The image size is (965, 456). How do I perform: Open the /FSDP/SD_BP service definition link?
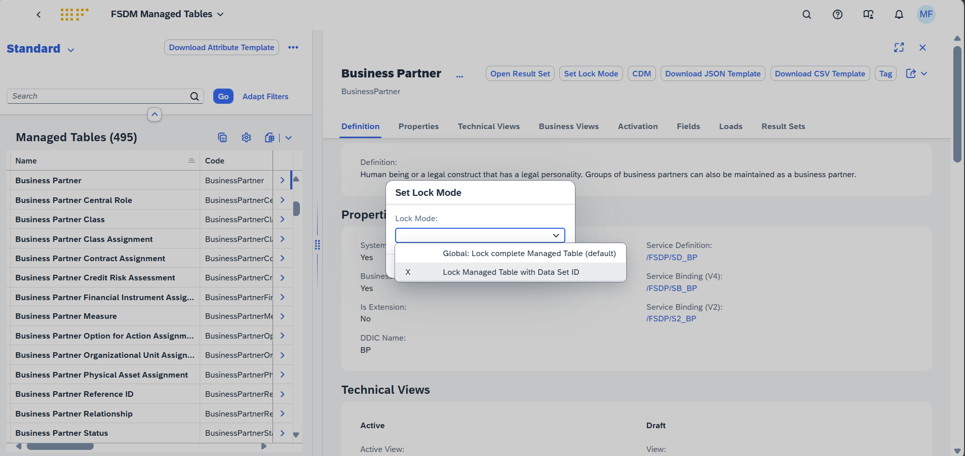[x=672, y=257]
